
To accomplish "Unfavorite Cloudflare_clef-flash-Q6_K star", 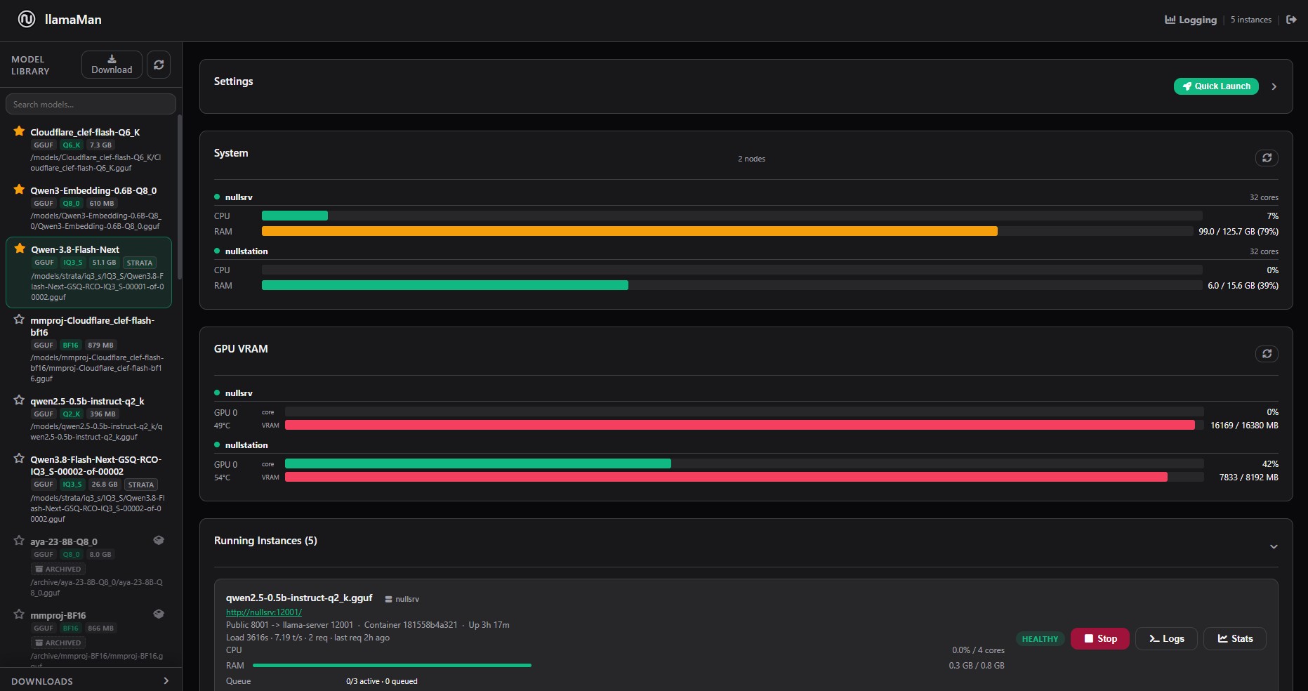I will [x=19, y=131].
